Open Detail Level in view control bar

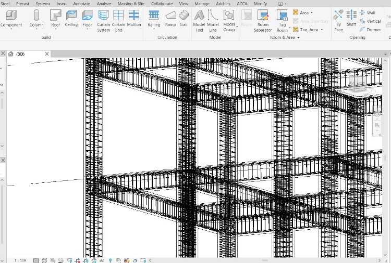pos(36,260)
